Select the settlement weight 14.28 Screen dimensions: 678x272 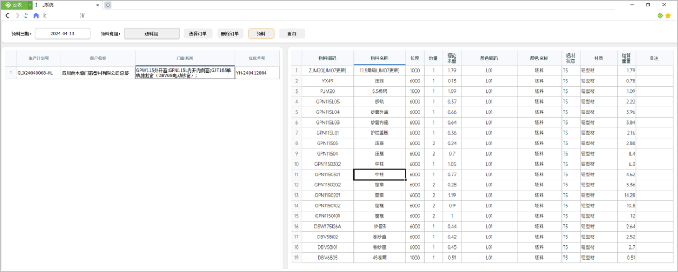coord(626,195)
